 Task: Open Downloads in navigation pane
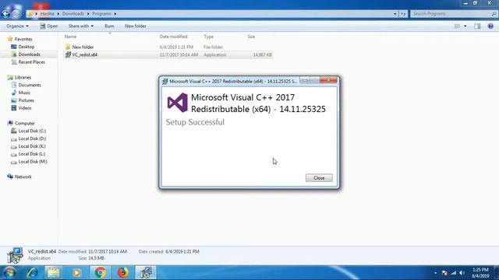pyautogui.click(x=29, y=54)
